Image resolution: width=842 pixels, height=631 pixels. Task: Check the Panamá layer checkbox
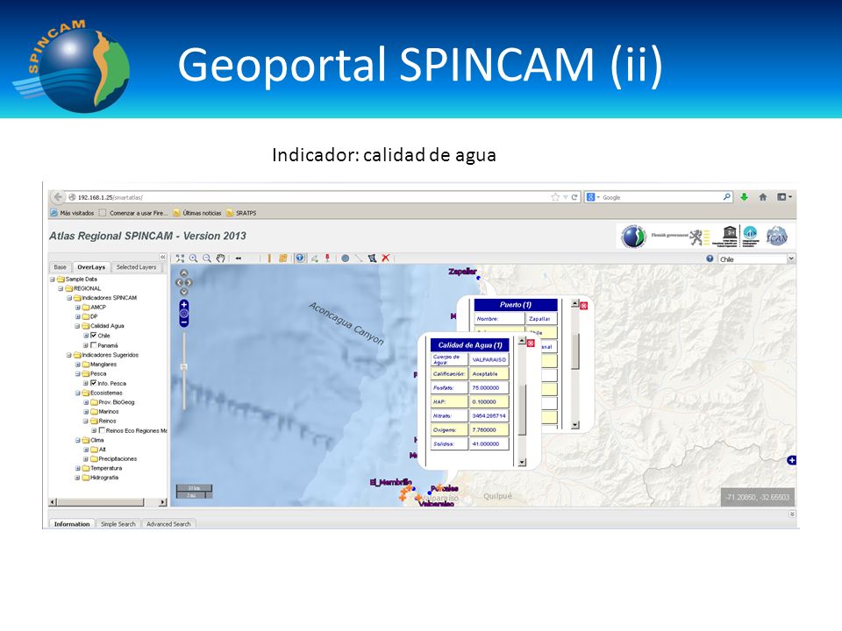coord(94,345)
